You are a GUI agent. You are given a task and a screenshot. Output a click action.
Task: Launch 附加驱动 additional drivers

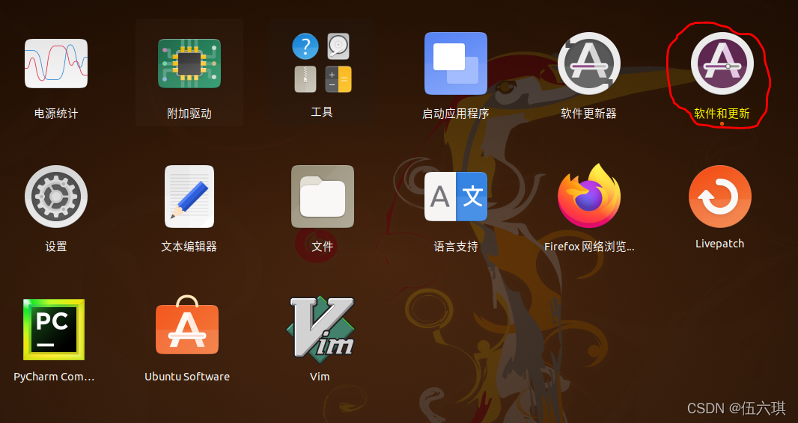pos(189,64)
